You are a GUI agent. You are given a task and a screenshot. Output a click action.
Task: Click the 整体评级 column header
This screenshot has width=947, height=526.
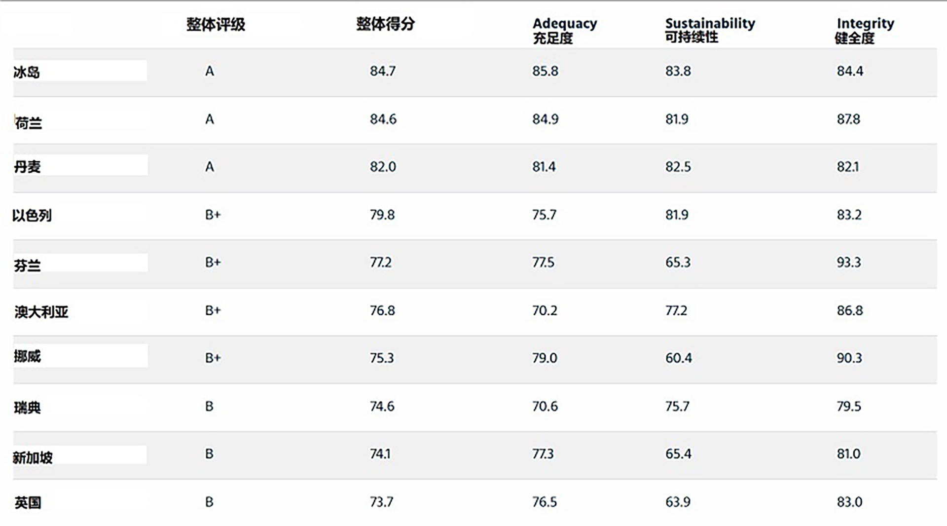coord(216,24)
